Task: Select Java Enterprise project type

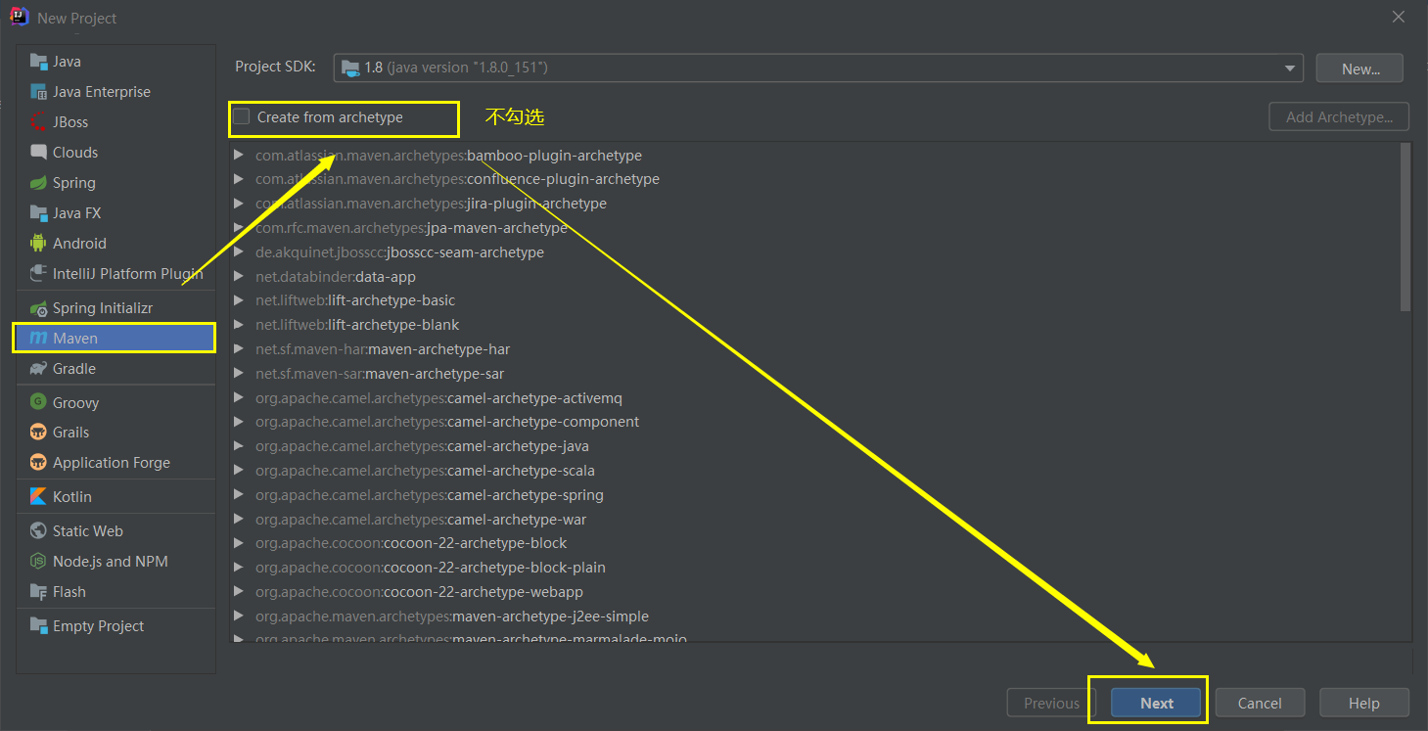Action: pos(115,91)
